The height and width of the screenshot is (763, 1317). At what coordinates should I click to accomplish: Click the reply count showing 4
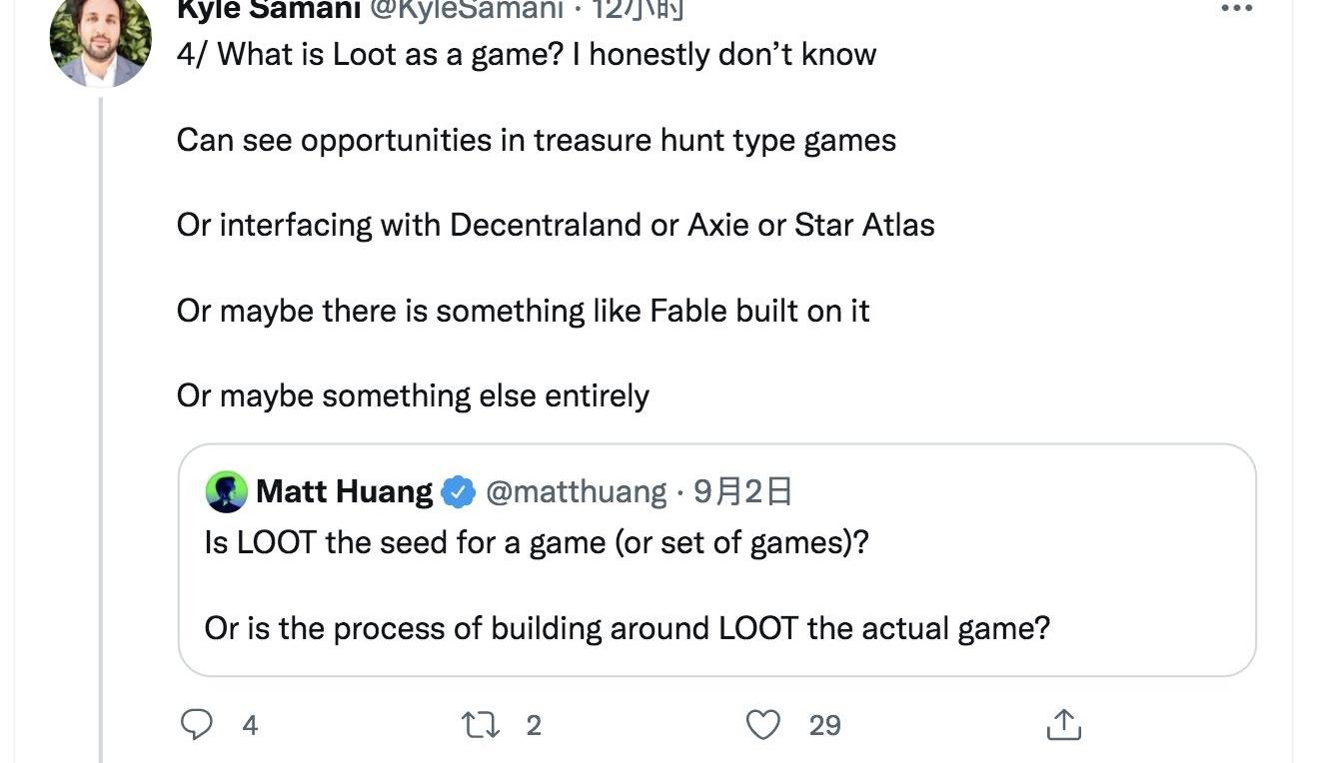click(250, 725)
